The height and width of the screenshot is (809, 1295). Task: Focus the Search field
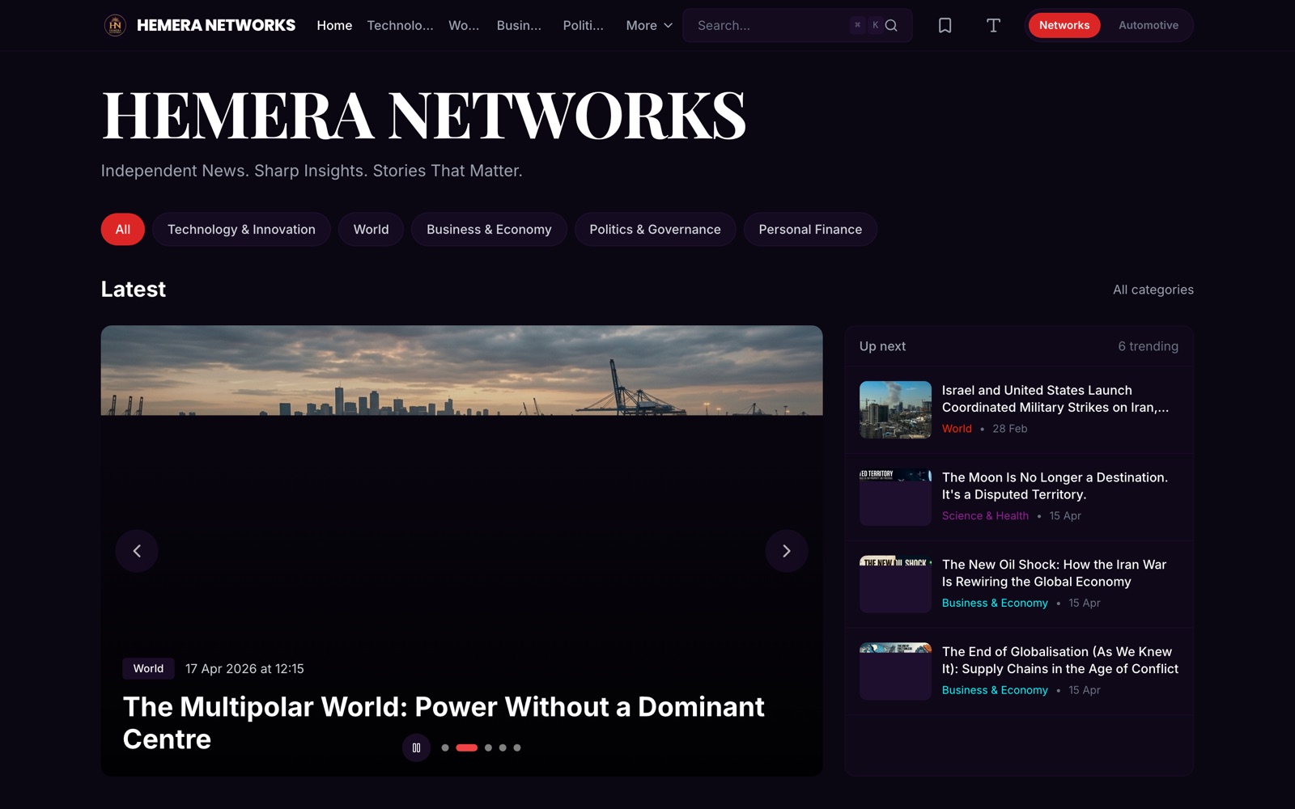797,25
